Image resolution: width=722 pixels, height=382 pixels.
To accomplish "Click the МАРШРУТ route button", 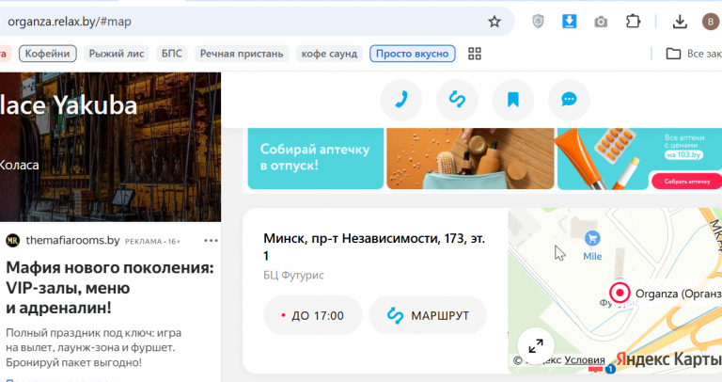I will (429, 315).
